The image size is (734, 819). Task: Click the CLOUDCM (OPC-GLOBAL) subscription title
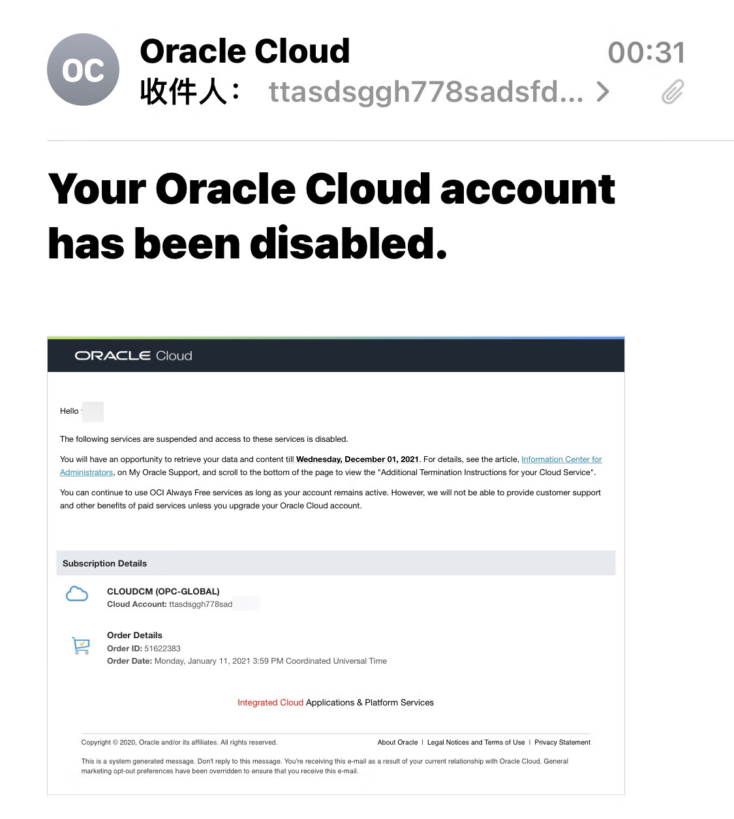click(163, 591)
